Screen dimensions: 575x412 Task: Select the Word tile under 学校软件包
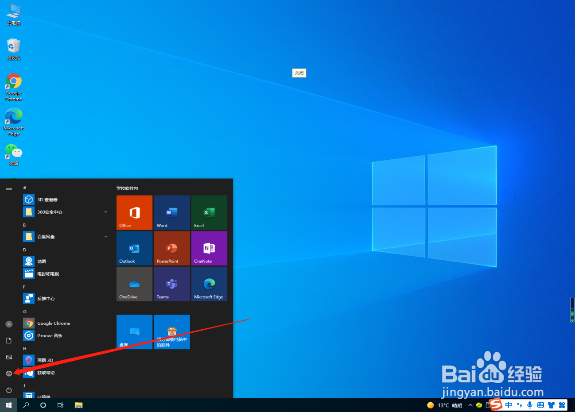click(171, 212)
